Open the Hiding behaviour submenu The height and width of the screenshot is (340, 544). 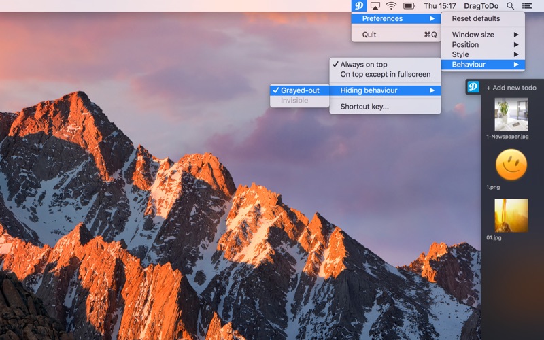coord(385,90)
